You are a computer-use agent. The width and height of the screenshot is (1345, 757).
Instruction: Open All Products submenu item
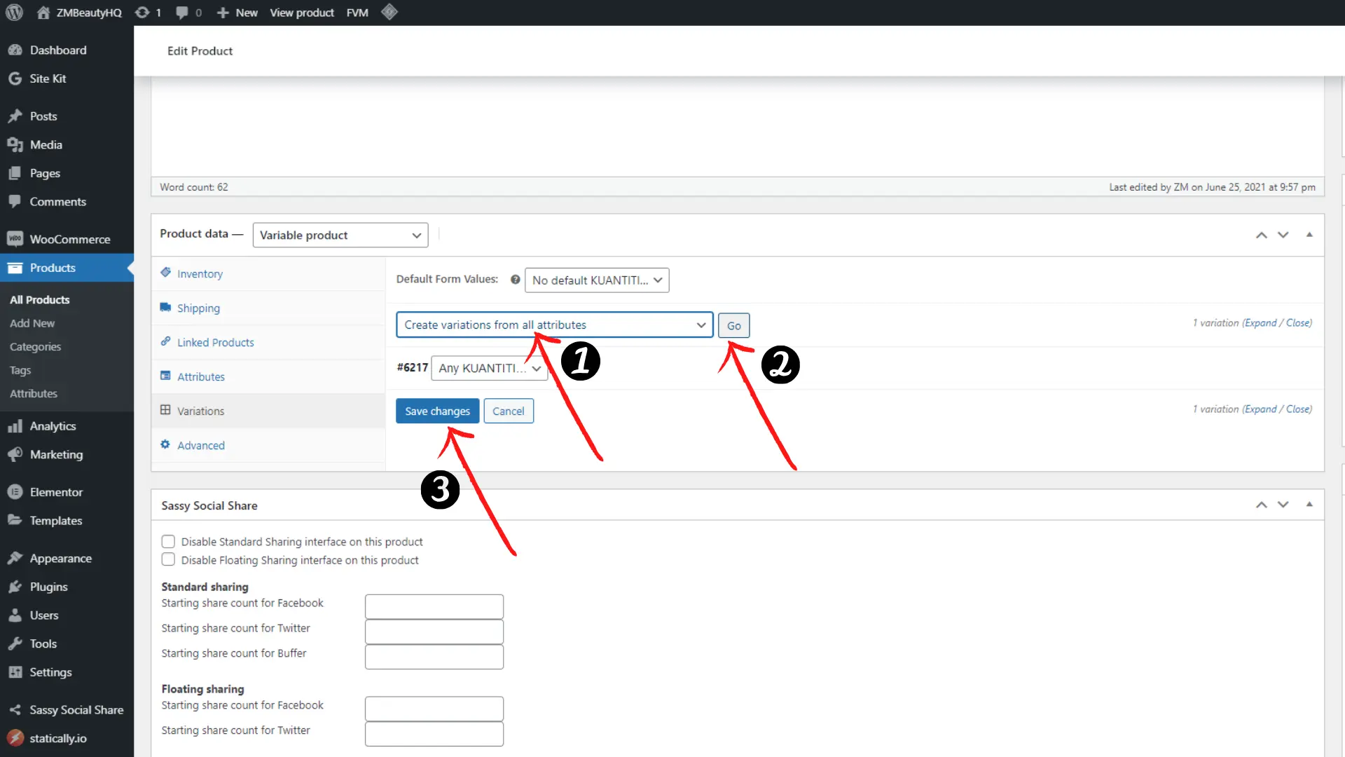click(40, 299)
